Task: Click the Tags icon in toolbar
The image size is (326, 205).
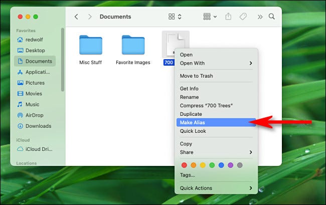Action: click(243, 17)
